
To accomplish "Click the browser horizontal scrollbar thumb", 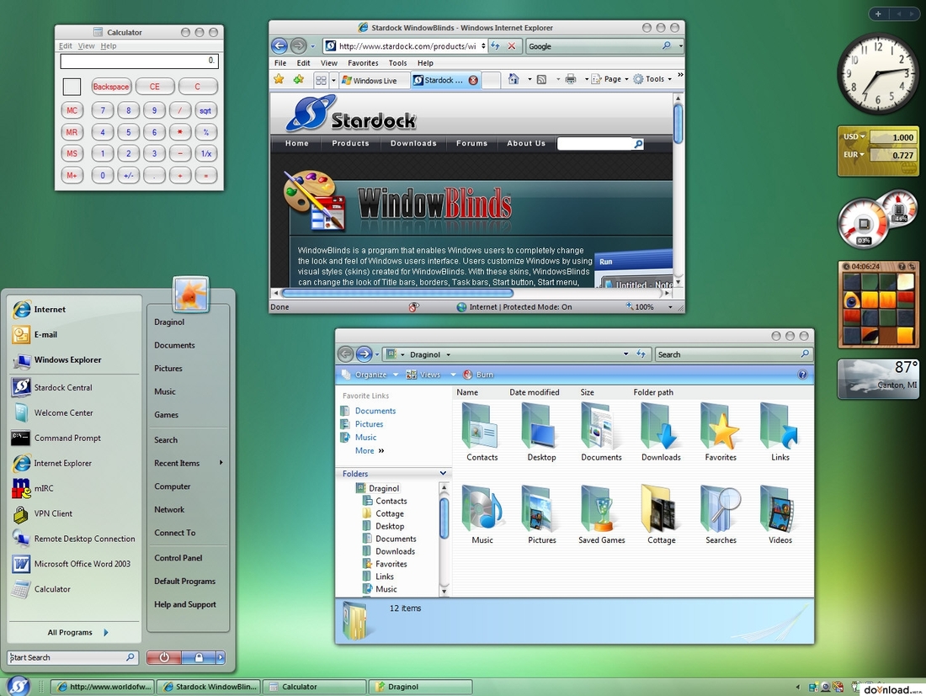I will click(x=397, y=292).
